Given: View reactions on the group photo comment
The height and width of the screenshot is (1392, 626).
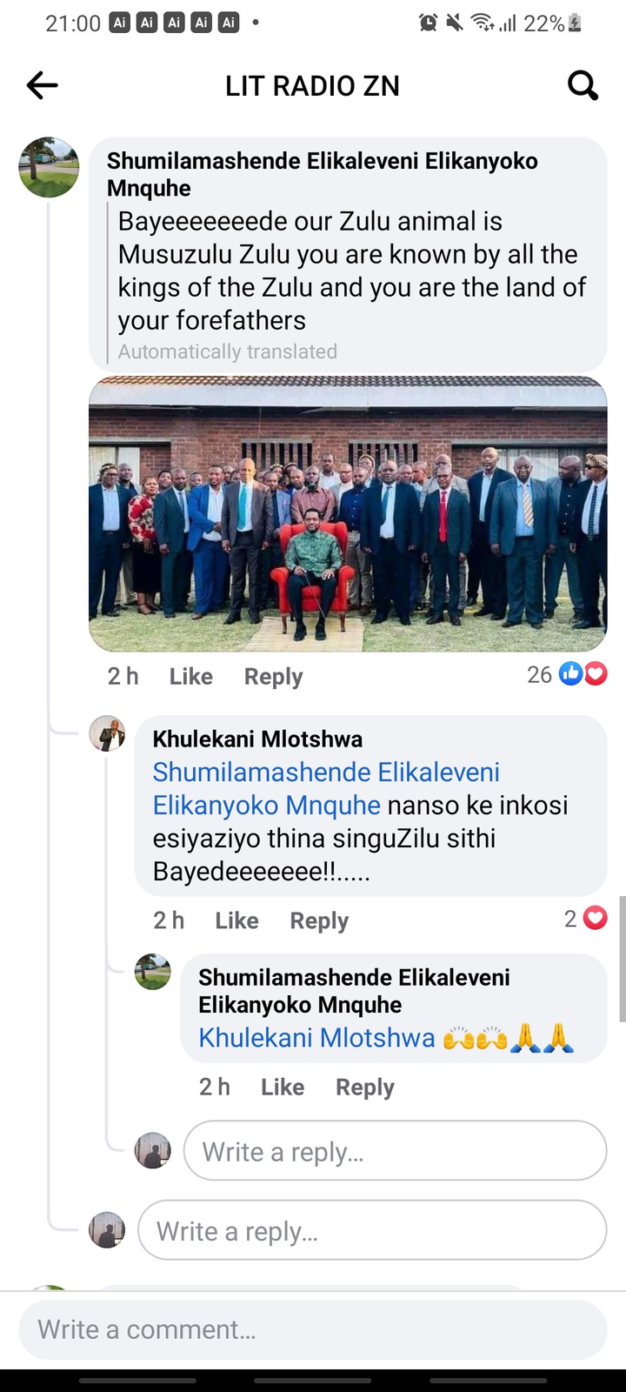Looking at the screenshot, I should [567, 674].
